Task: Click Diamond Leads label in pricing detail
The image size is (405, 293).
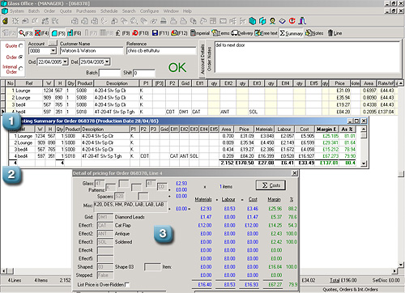Action: pyautogui.click(x=130, y=217)
